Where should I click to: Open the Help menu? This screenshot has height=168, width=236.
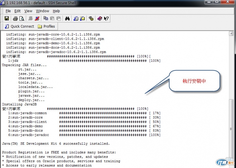pyautogui.click(x=56, y=11)
